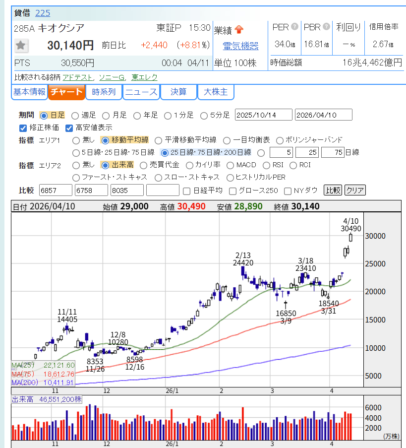Click comparison code field 6857
This screenshot has width=406, height=448.
[x=56, y=191]
